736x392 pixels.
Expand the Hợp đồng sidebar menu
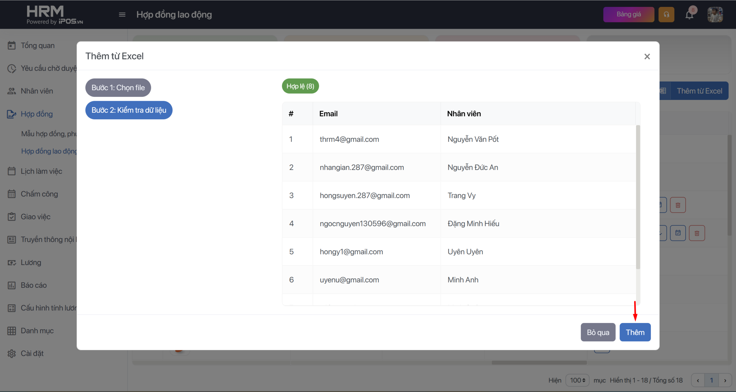click(x=37, y=114)
